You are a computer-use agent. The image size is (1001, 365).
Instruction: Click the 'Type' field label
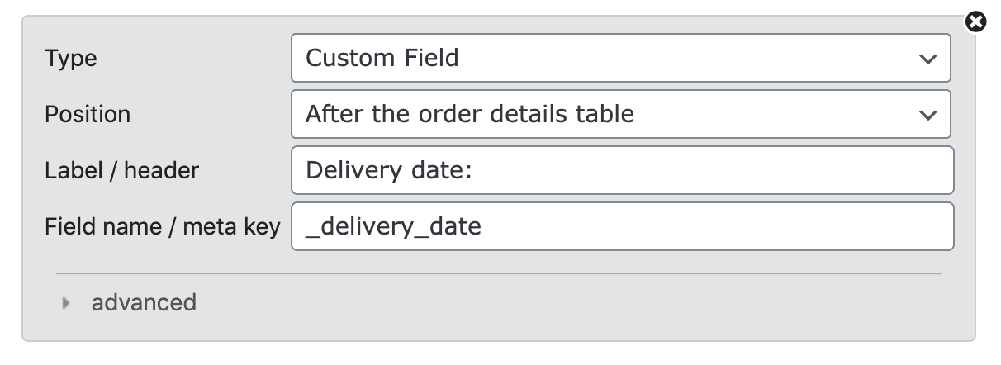coord(71,59)
